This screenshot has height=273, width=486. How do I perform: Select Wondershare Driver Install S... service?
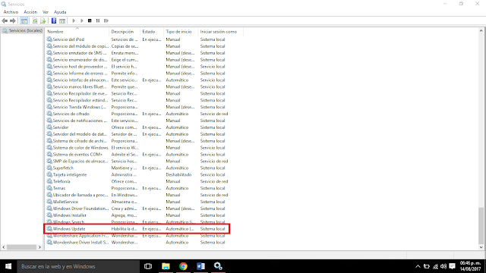pos(137,243)
